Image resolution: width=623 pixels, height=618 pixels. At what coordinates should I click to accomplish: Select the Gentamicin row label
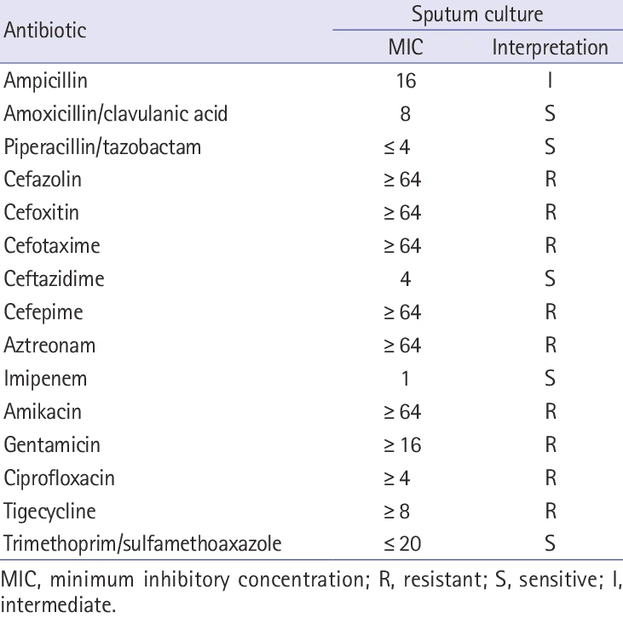click(52, 444)
